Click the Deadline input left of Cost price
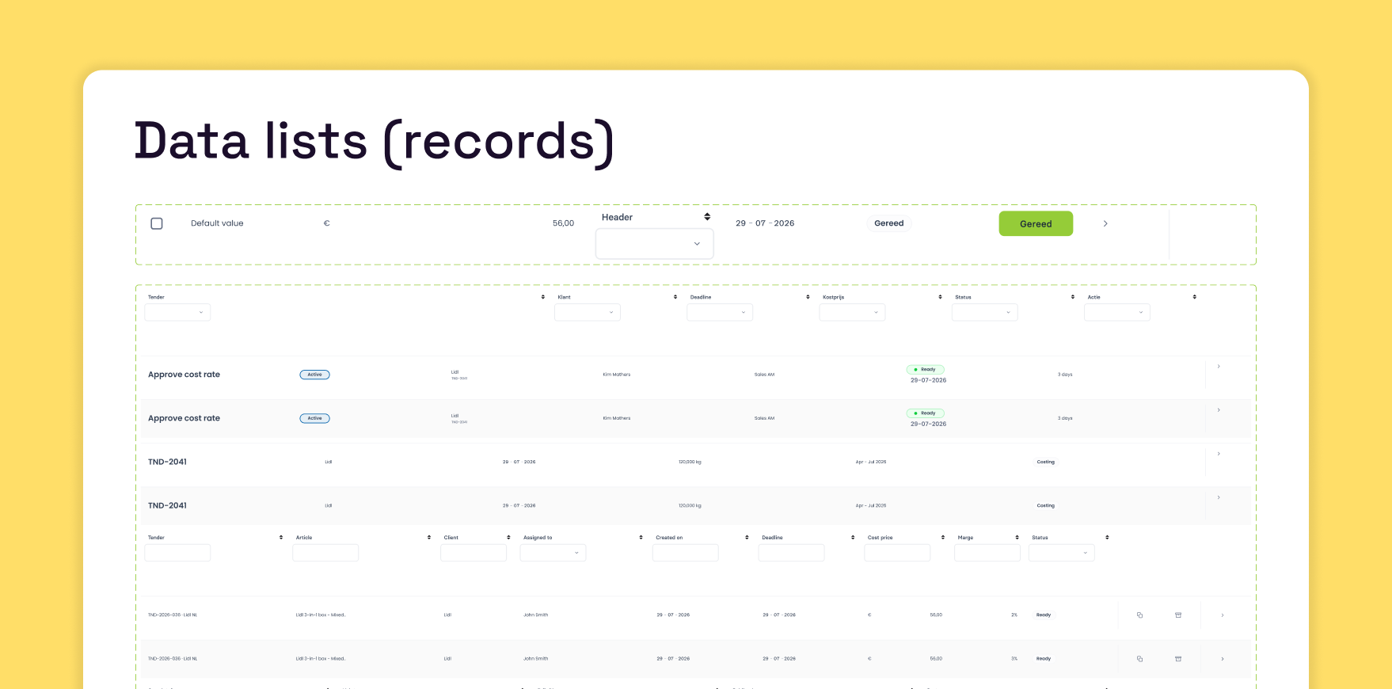The image size is (1392, 689). pos(791,553)
